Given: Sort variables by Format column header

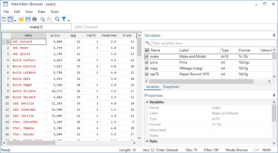Looking at the screenshot, I should (249, 50).
